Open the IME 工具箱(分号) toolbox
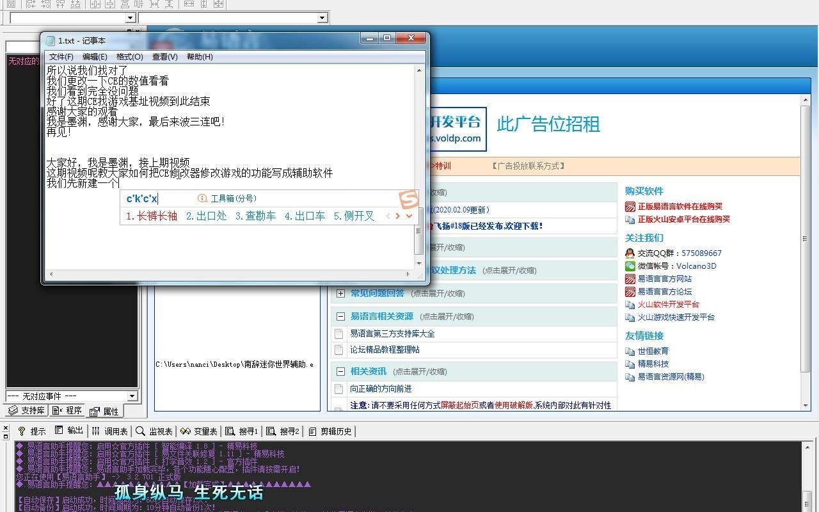 click(x=227, y=198)
